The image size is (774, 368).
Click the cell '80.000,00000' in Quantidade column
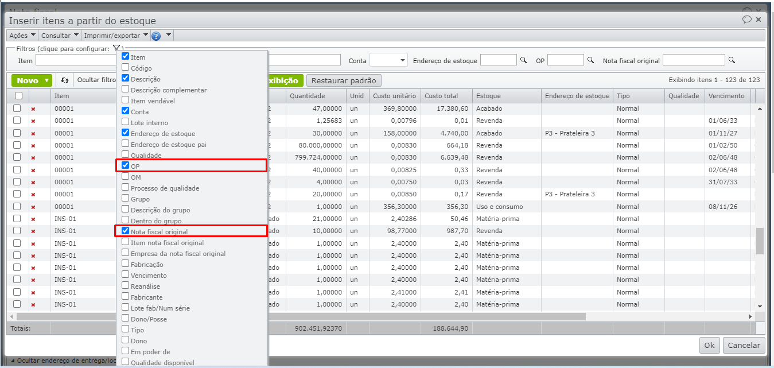click(x=316, y=145)
